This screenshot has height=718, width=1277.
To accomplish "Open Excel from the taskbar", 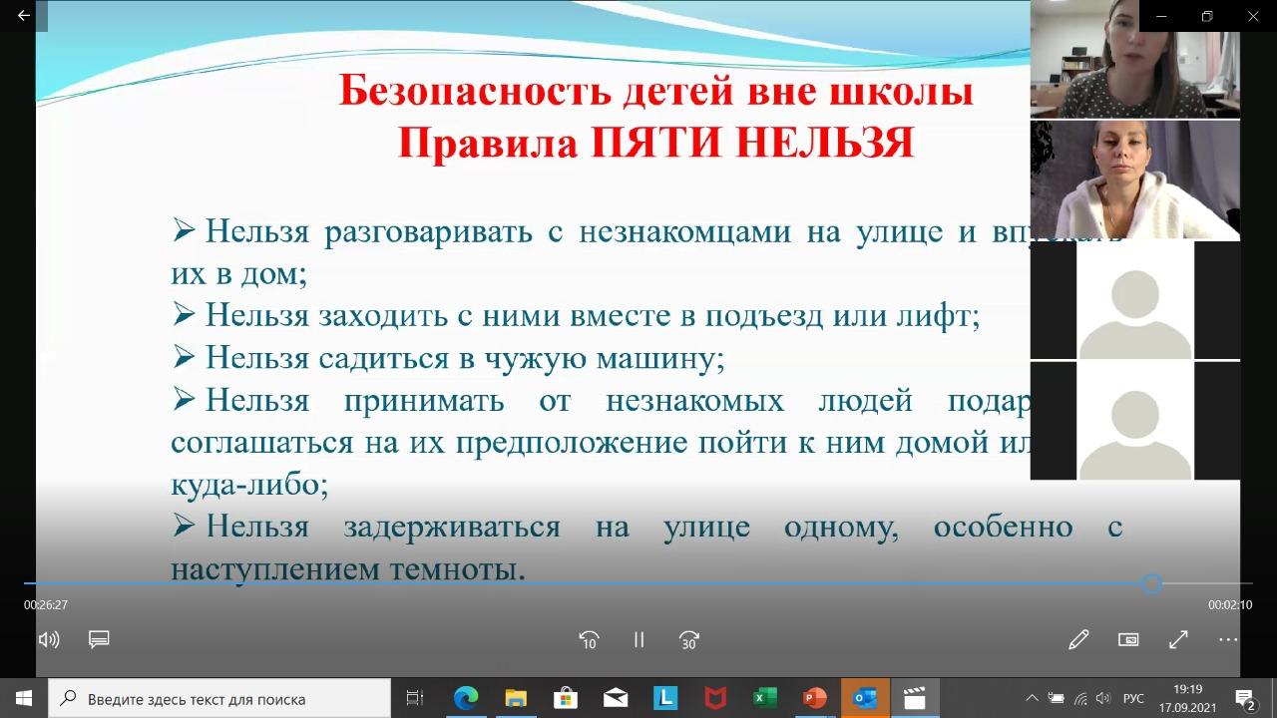I will click(765, 698).
